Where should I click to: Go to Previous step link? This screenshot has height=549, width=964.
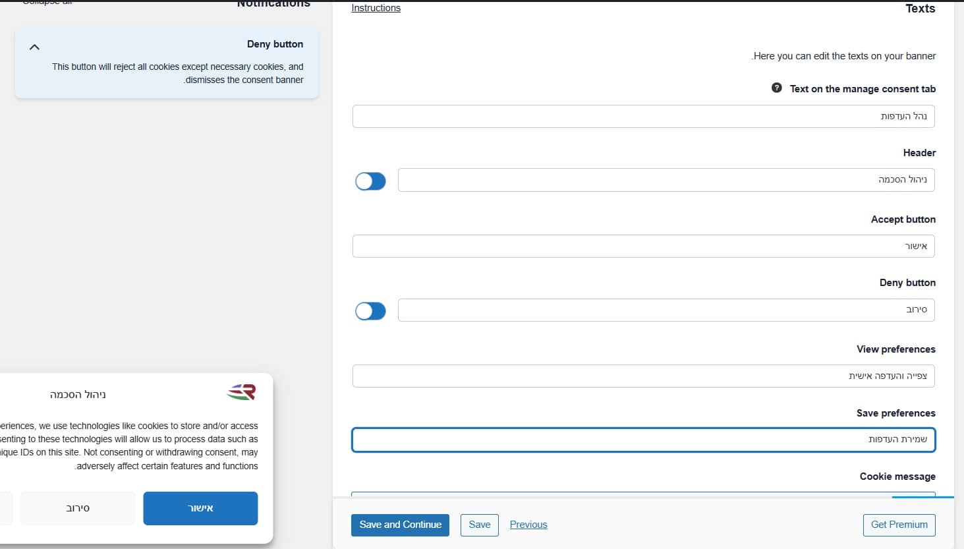(x=528, y=525)
